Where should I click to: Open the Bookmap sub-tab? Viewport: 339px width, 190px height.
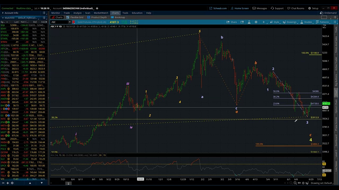click(x=118, y=17)
